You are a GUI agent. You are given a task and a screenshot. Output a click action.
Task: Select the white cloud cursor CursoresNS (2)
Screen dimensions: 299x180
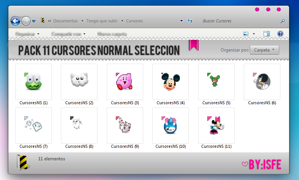tap(79, 82)
